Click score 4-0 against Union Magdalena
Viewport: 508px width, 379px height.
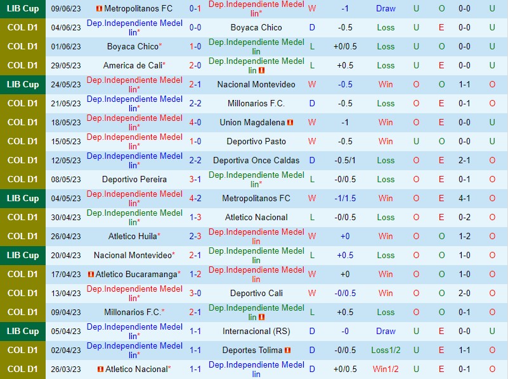pos(195,123)
